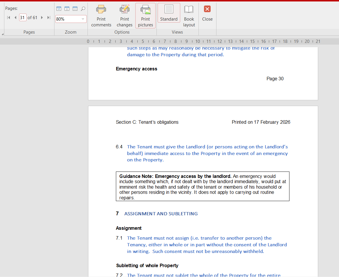The height and width of the screenshot is (277, 339).
Task: Click the heading ASSIGNMENT AND SUBLETTING
Action: (161, 214)
